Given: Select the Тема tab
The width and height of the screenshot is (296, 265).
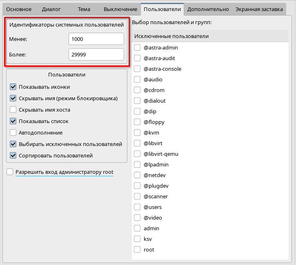Looking at the screenshot, I should click(84, 9).
